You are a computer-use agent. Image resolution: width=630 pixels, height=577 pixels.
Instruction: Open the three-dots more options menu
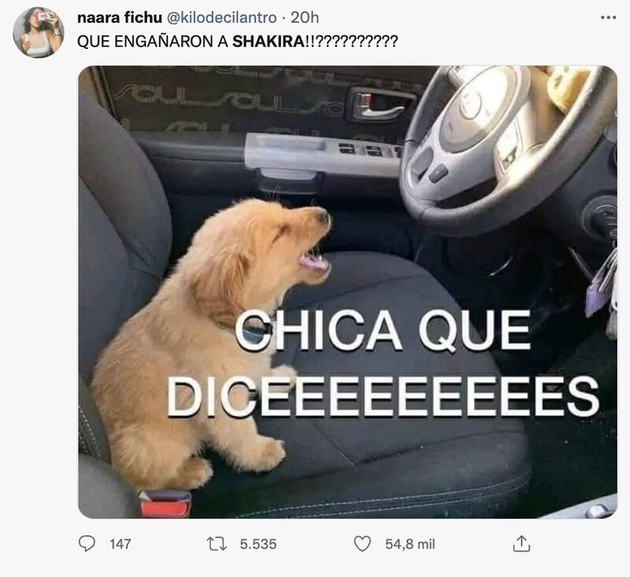(x=608, y=17)
